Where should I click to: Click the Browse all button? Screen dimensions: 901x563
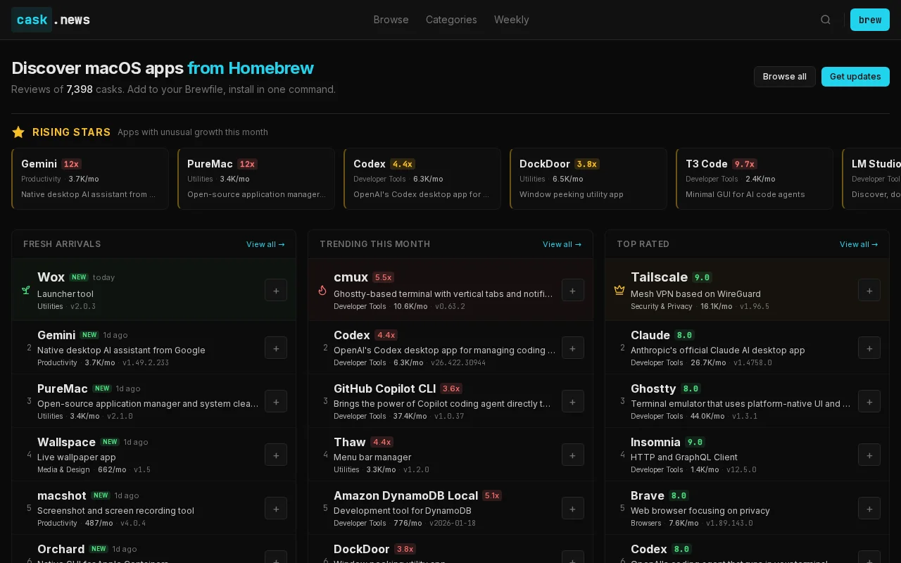tap(785, 77)
